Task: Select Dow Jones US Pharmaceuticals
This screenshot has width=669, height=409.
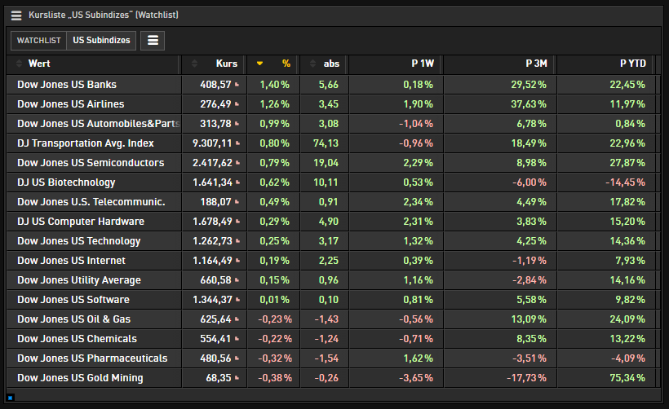Action: click(x=92, y=359)
